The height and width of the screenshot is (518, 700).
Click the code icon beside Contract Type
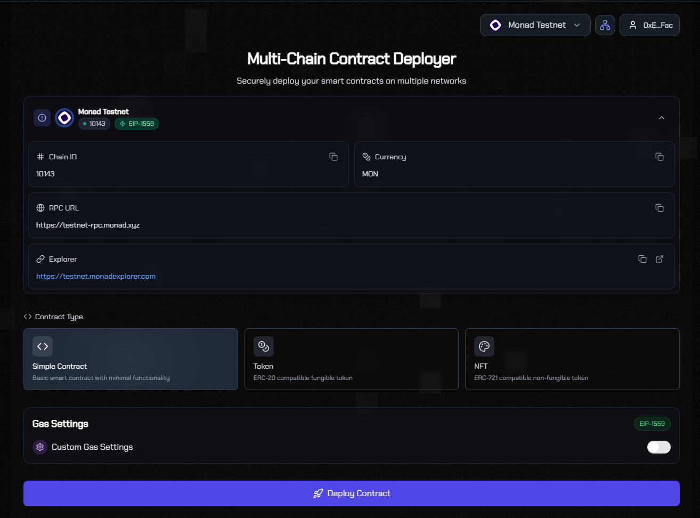tap(28, 317)
